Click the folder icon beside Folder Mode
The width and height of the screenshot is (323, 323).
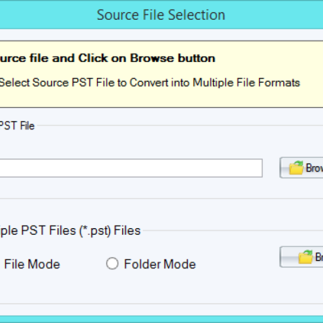click(x=305, y=257)
